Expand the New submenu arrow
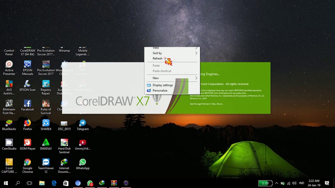The width and height of the screenshot is (335, 188). [196, 78]
